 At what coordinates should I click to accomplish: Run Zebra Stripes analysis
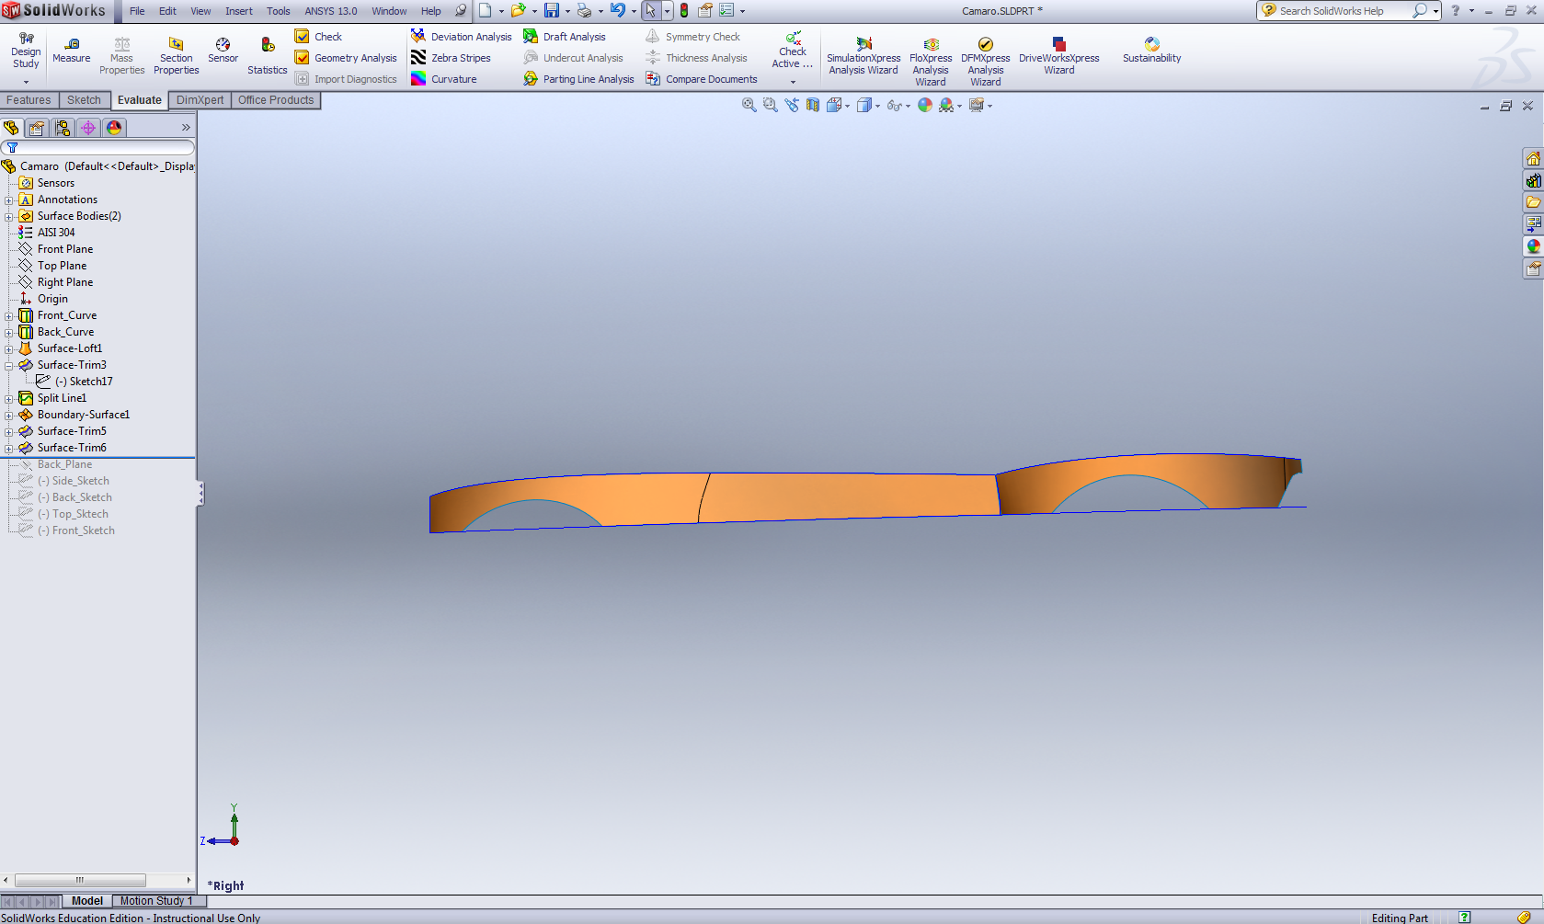coord(451,58)
